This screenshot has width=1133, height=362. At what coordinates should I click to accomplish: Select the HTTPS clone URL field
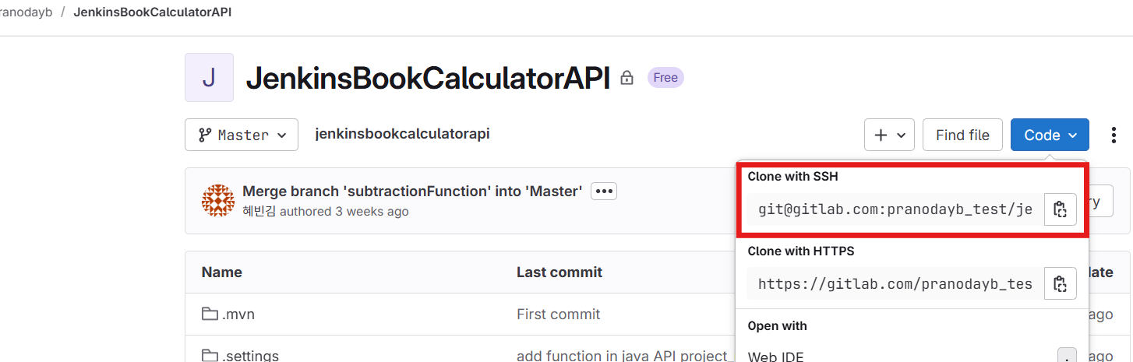(895, 284)
